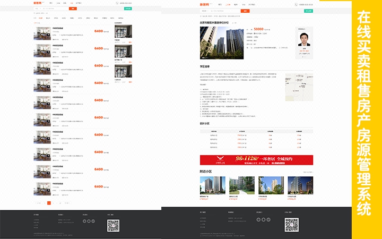Click phone icon in right page header
Viewport: 382px width, 239px height.
tap(296, 4)
